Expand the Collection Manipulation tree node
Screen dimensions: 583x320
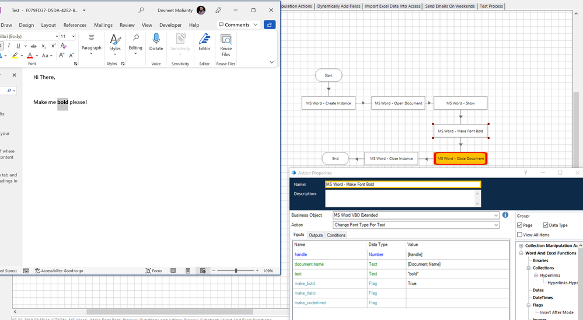click(521, 246)
